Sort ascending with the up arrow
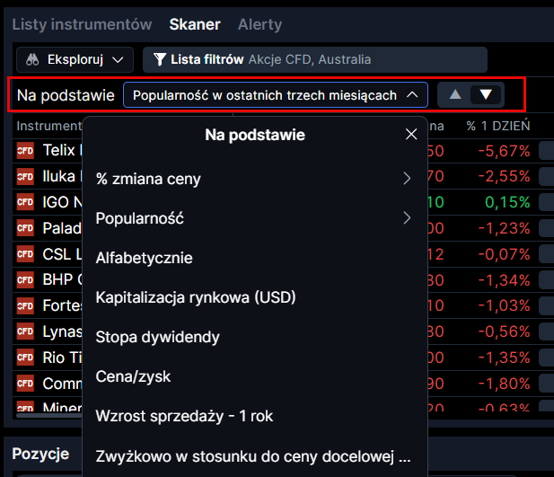The width and height of the screenshot is (554, 477). (x=455, y=94)
